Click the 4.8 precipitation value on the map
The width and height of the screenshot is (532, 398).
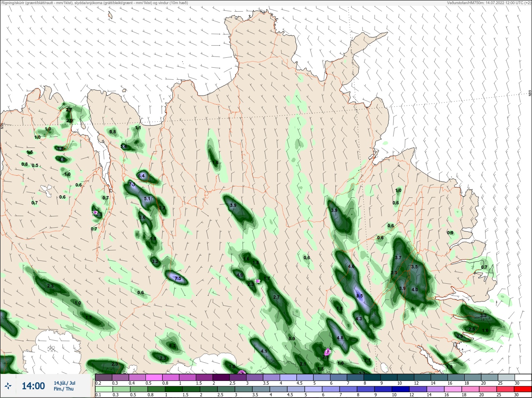tap(340, 338)
